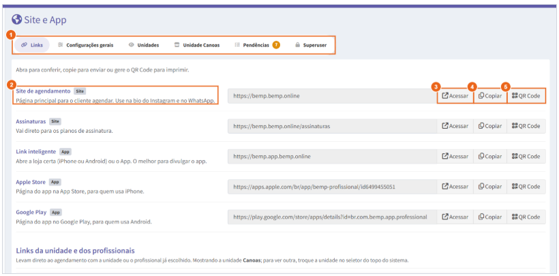This screenshot has height=276, width=559.
Task: Click text 'Página do app na App Store, para quem usa iPhone.'
Action: tap(80, 191)
